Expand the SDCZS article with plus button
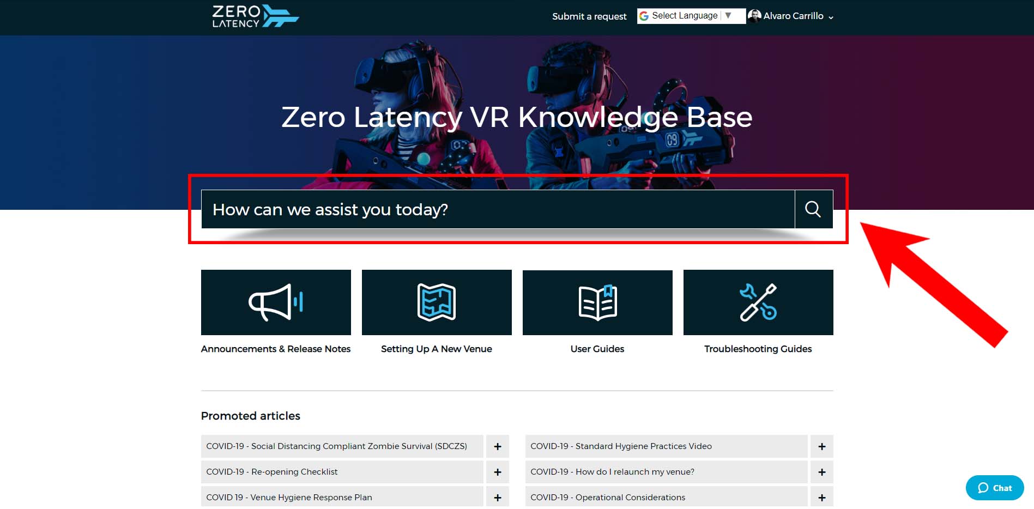This screenshot has height=509, width=1034. 498,446
